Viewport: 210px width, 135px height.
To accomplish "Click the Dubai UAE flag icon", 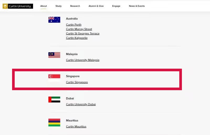I will (54, 99).
